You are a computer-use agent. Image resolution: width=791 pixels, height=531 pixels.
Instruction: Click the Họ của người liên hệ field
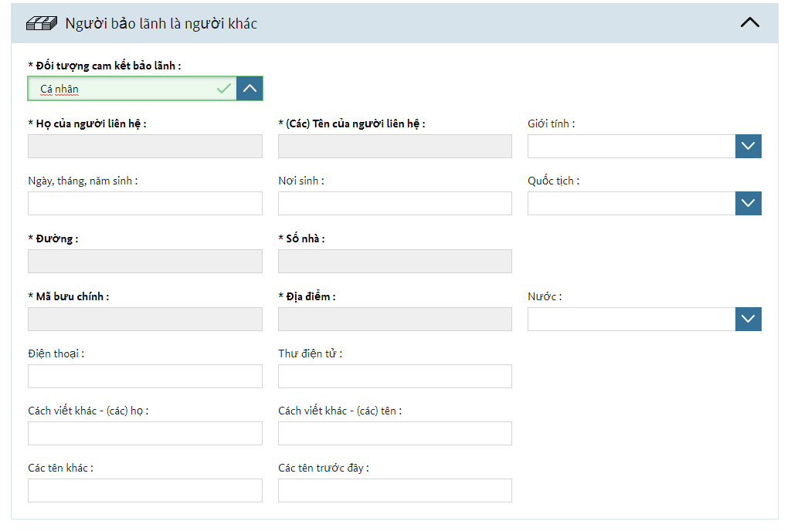click(145, 146)
